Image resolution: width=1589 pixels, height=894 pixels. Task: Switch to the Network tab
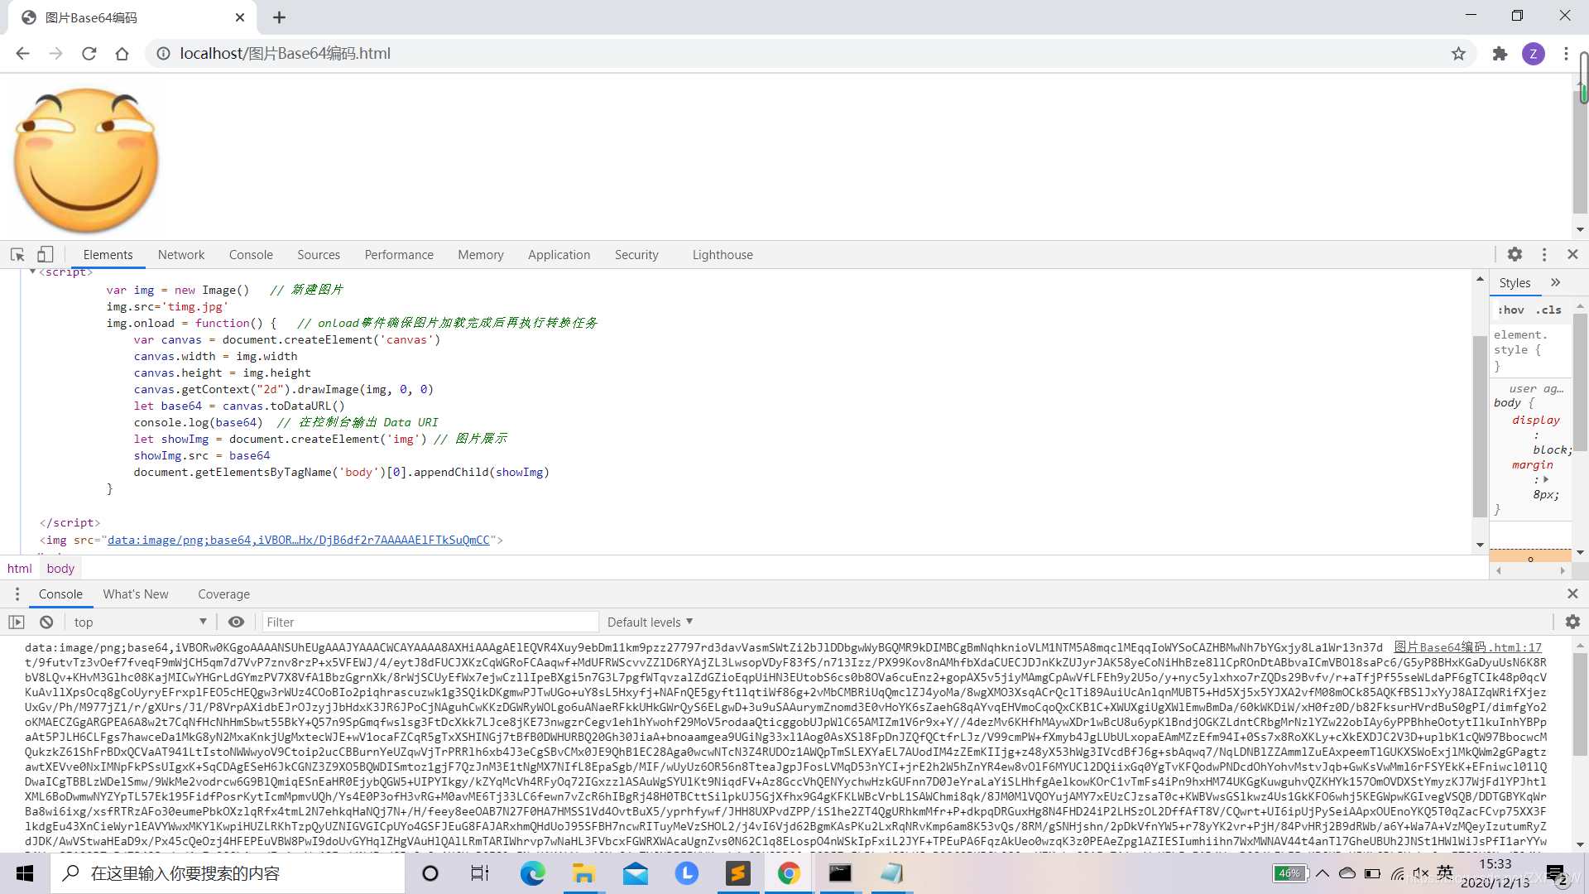(x=181, y=255)
